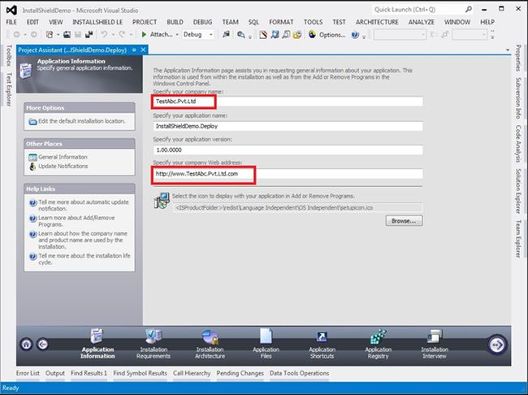The width and height of the screenshot is (528, 395).
Task: Click the Quick Launch search box
Action: (x=422, y=10)
